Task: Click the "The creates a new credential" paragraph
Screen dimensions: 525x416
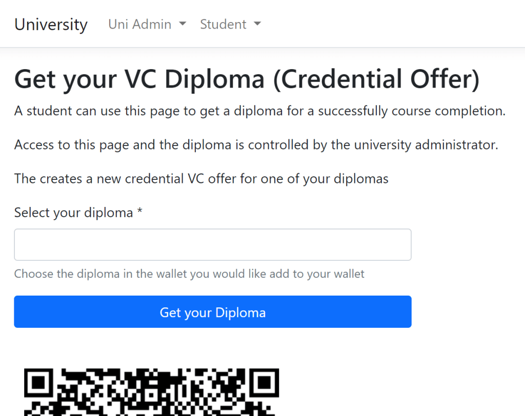Action: coord(201,179)
